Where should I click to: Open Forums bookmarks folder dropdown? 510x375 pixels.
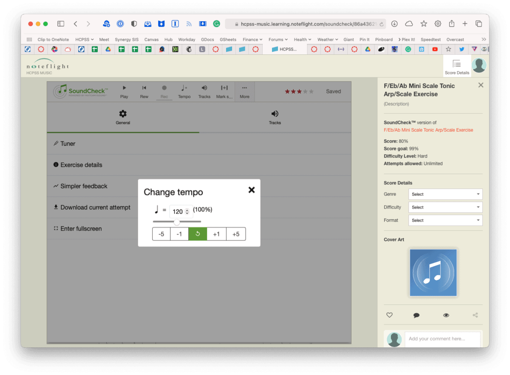pos(278,39)
